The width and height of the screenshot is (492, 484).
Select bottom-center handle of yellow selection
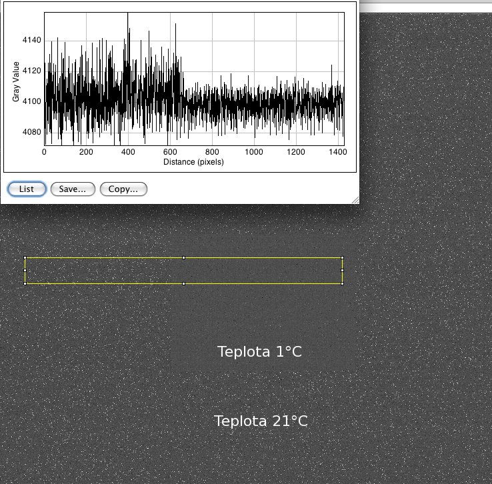click(183, 283)
